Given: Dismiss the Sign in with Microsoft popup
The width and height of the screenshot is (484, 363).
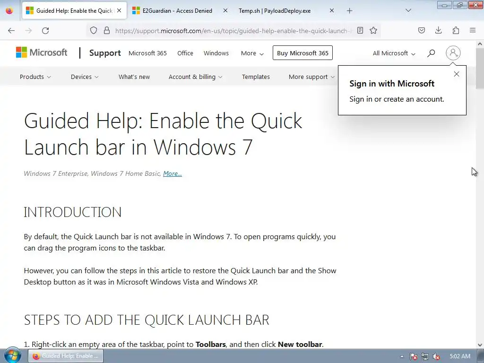Looking at the screenshot, I should pos(457,74).
